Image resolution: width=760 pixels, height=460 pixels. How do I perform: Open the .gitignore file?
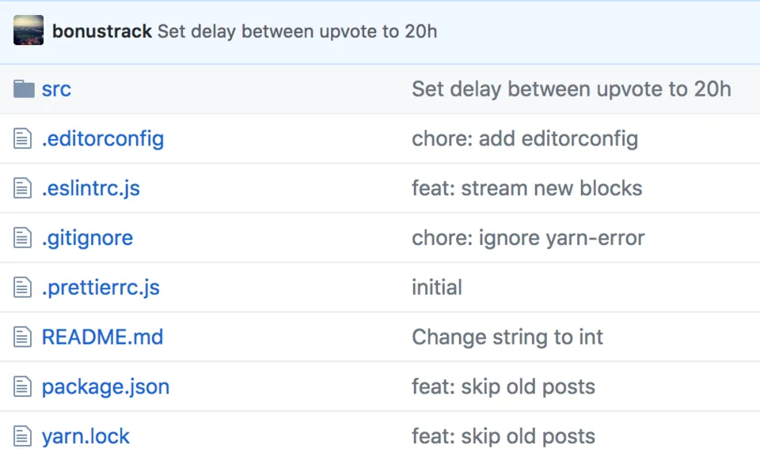[87, 238]
